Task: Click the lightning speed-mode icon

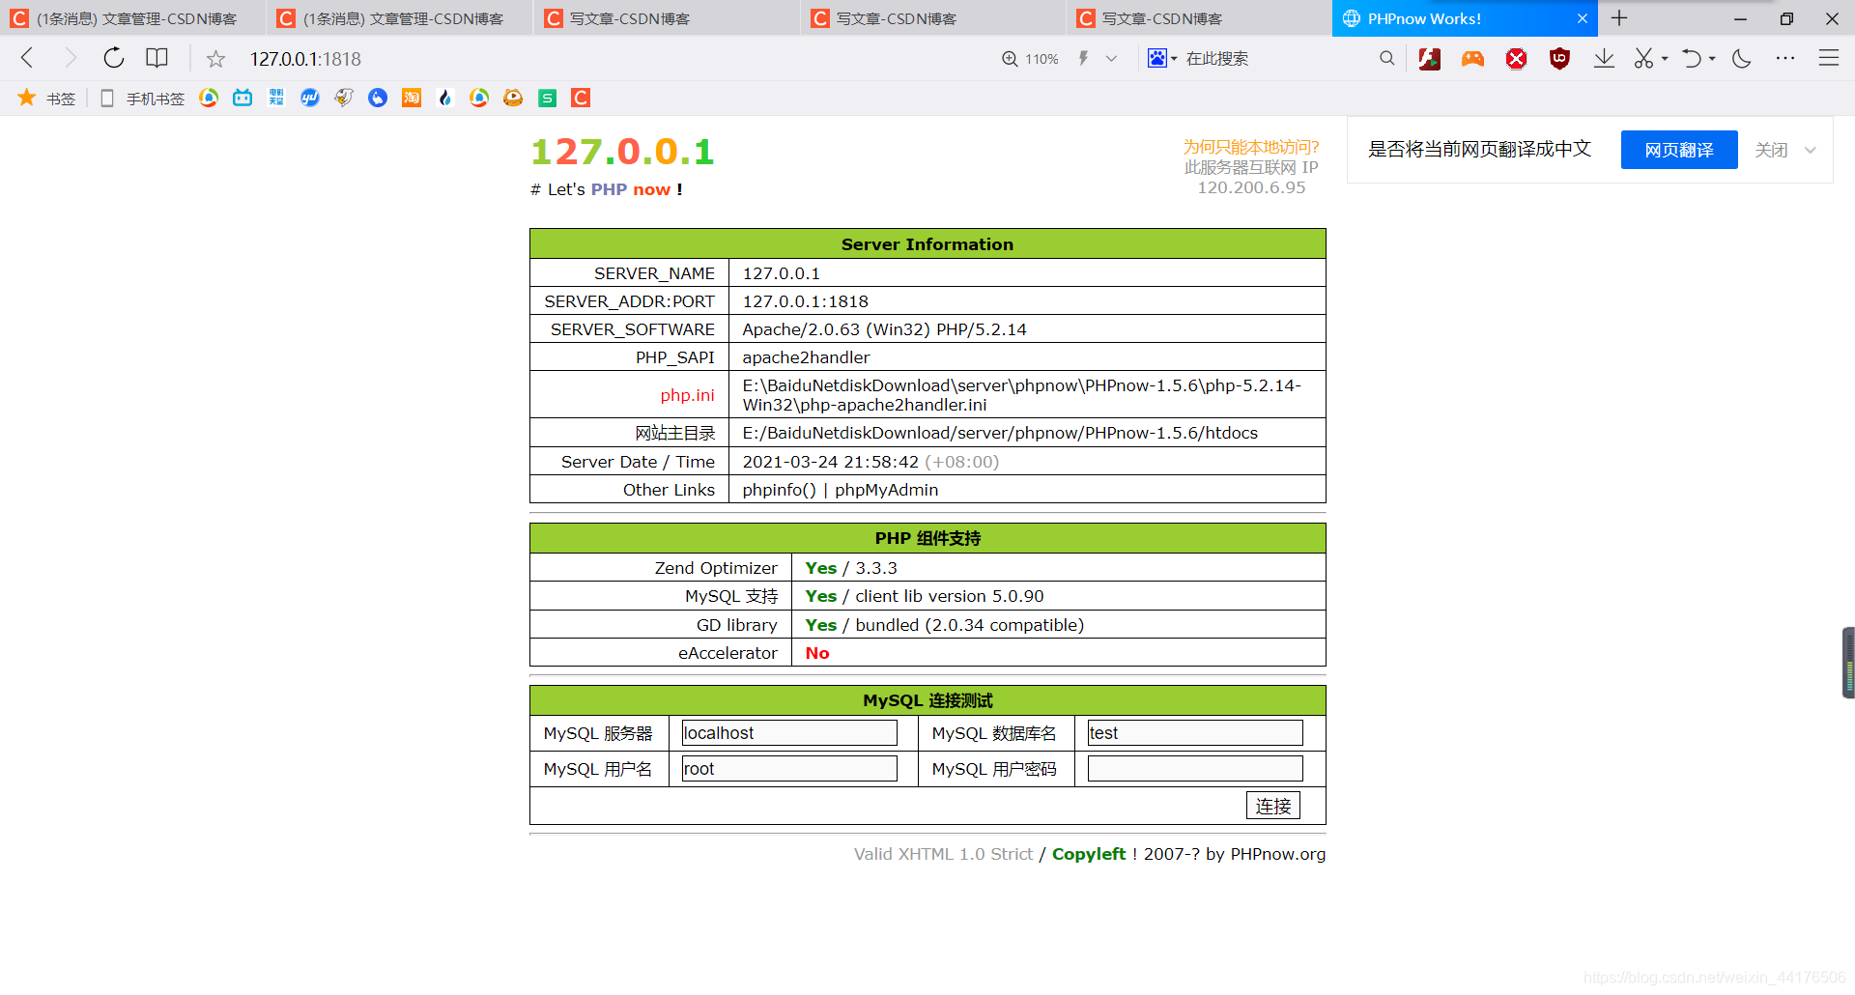Action: point(1083,58)
